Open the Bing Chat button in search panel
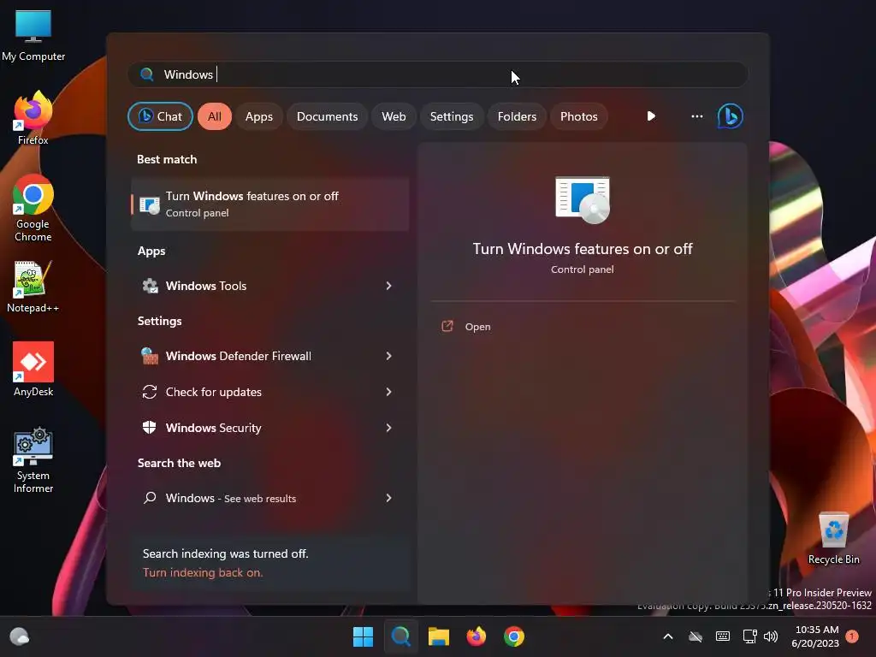 [160, 116]
